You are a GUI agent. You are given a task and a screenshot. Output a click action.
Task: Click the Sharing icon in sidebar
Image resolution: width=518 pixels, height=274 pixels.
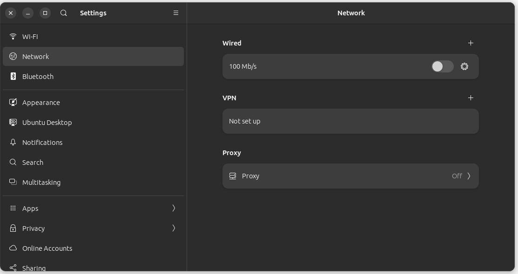click(13, 268)
